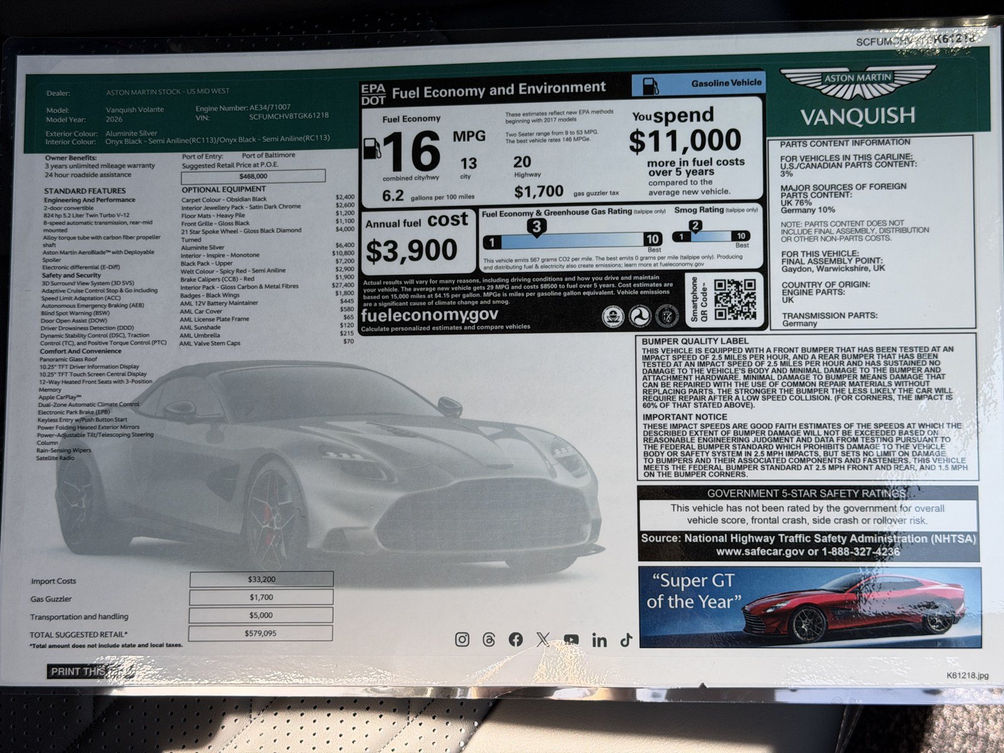Click Interior Pack - Gloss Carbon & Metal Fibres
Screen dimensions: 1004x753
[240, 286]
